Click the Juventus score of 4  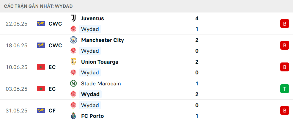point(197,18)
